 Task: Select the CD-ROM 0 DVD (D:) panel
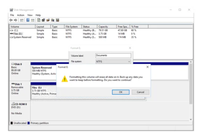20,111
